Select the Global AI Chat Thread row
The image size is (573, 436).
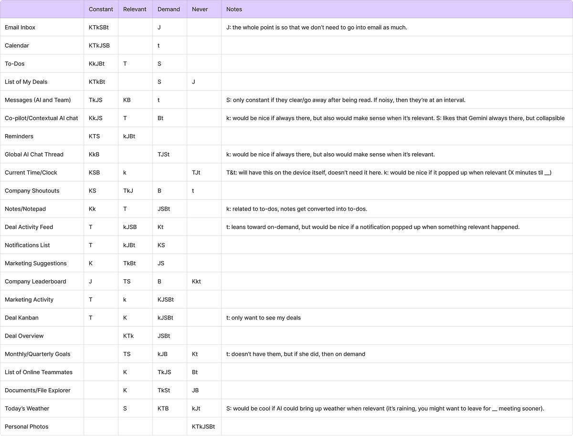click(x=286, y=154)
